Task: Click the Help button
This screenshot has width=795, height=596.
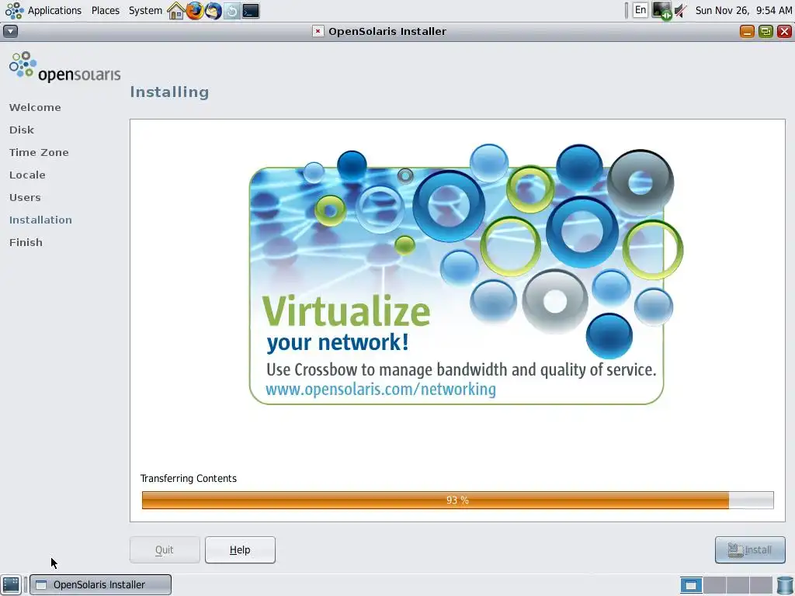Action: [241, 550]
